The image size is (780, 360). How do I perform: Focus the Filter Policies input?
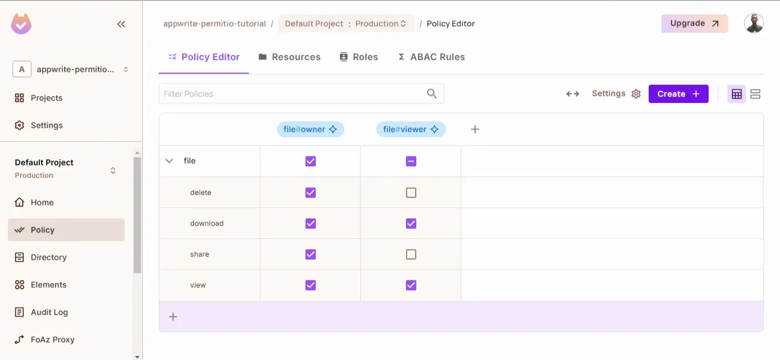coord(301,94)
